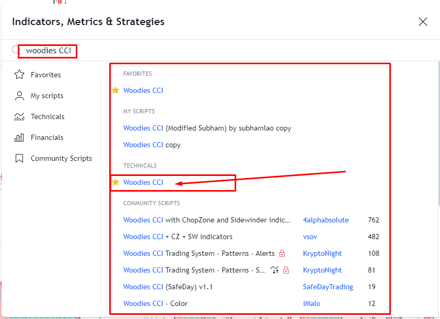440x319 pixels.
Task: Click the search magnifier in the search bar
Action: pos(16,49)
